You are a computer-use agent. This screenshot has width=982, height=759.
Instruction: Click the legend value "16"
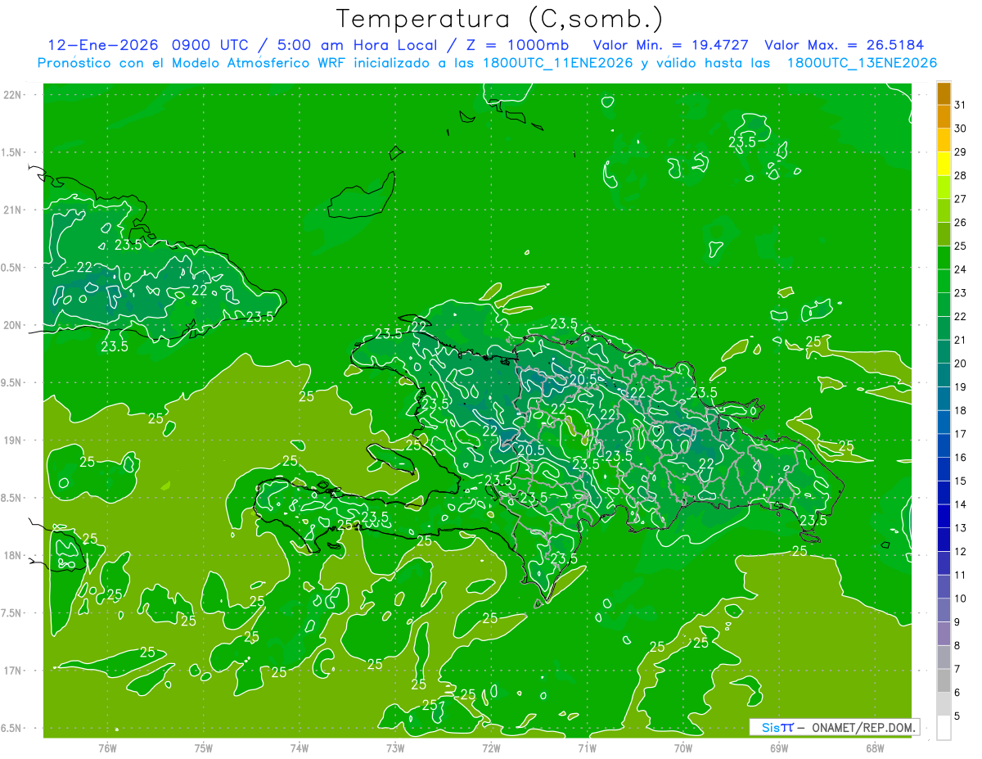pyautogui.click(x=960, y=458)
